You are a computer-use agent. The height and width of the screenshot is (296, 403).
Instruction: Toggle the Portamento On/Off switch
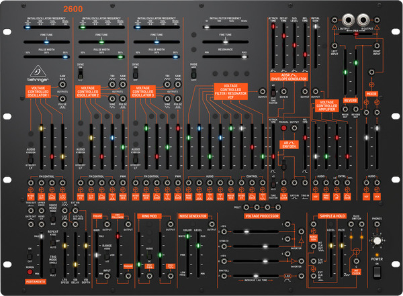[x=30, y=255]
